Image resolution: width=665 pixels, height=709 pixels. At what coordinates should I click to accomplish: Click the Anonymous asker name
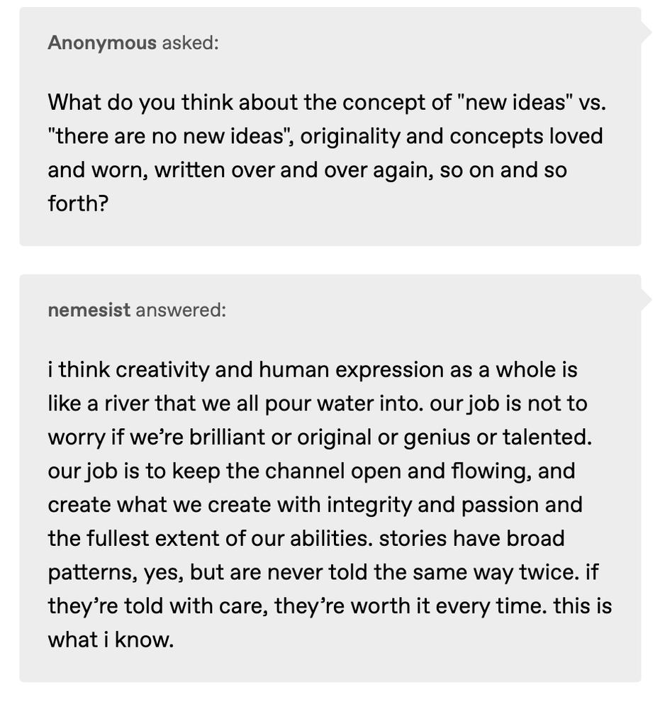(x=101, y=43)
